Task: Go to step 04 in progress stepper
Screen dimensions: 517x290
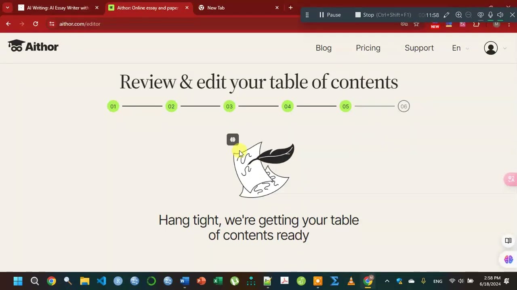Action: click(288, 106)
